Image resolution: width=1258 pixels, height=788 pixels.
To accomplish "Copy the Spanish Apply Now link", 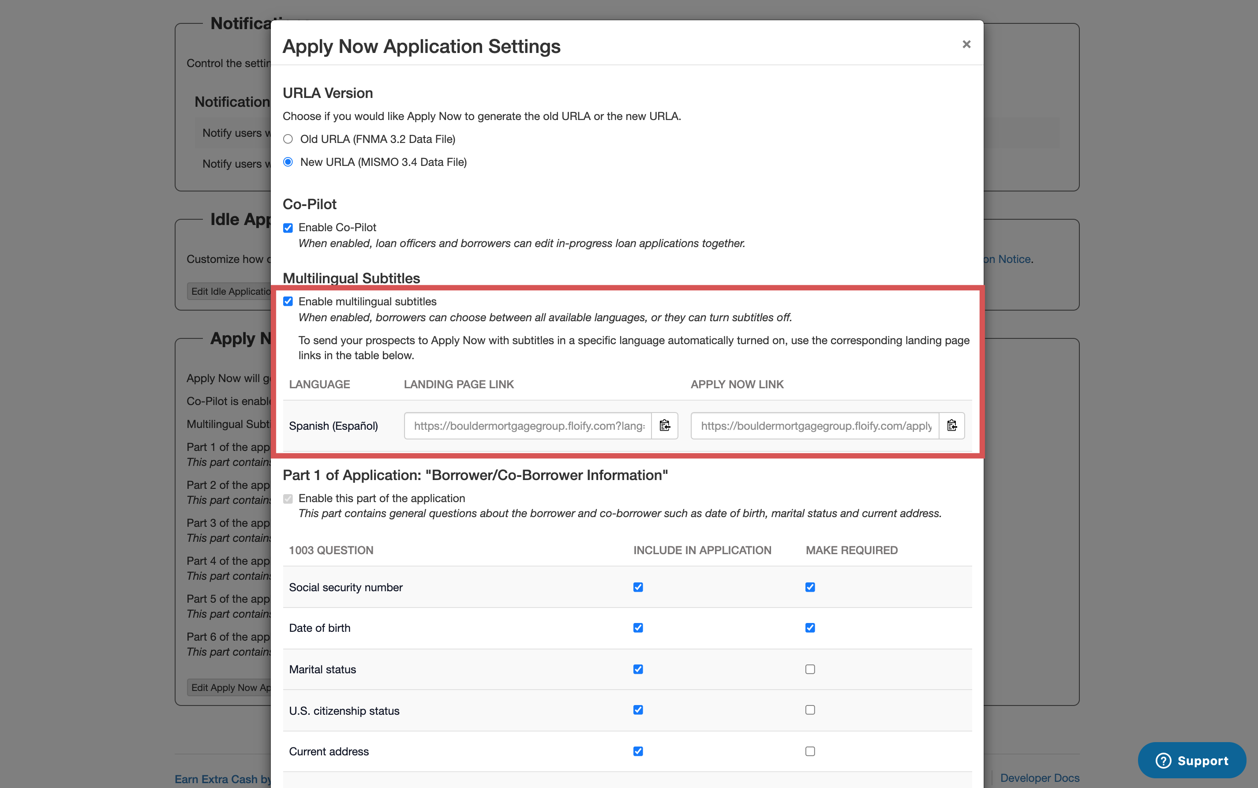I will [952, 426].
